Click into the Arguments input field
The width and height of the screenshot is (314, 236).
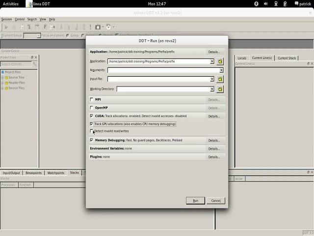click(x=163, y=70)
